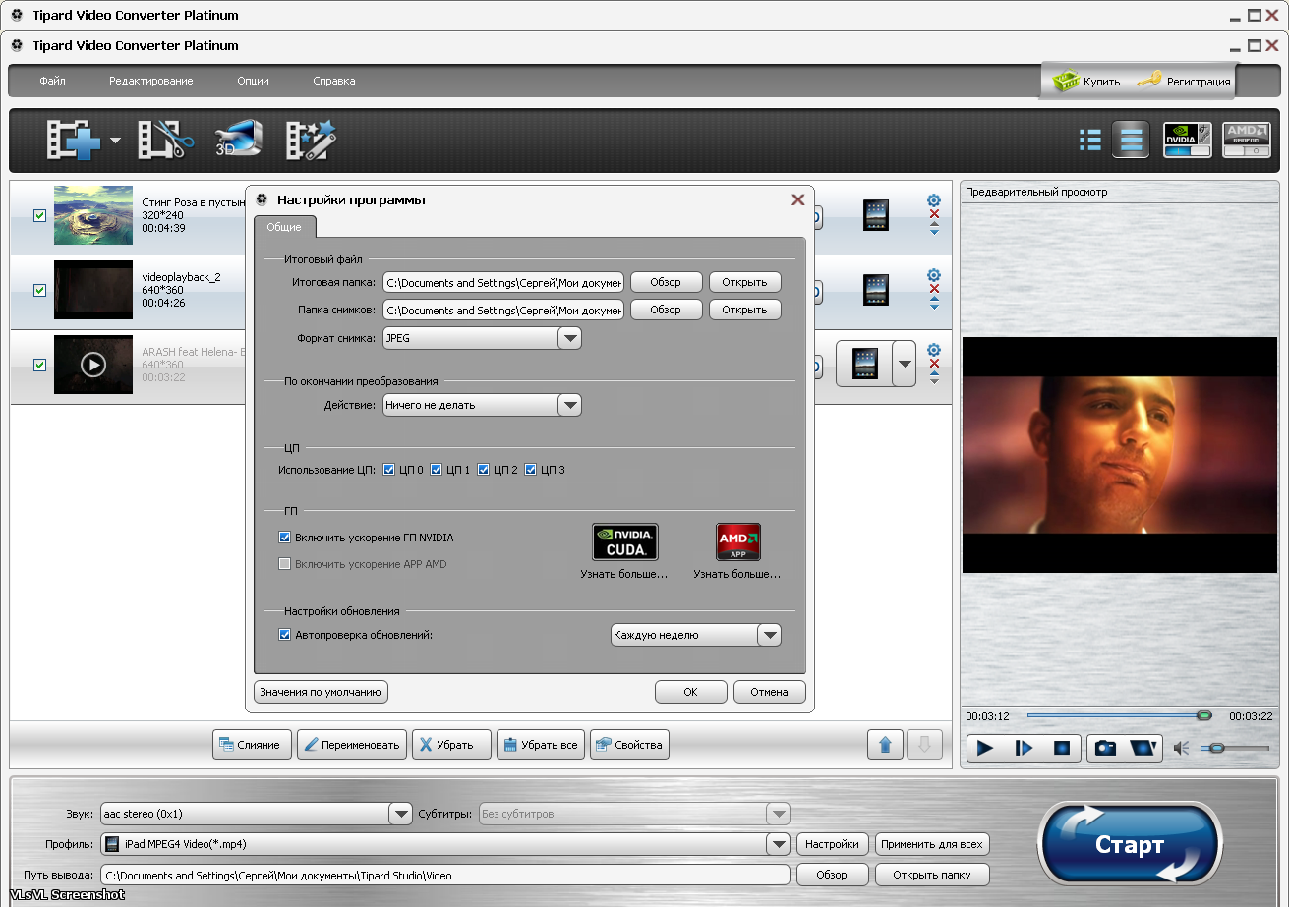The width and height of the screenshot is (1289, 907).
Task: Switch to detailed list view icon
Action: click(x=1089, y=141)
